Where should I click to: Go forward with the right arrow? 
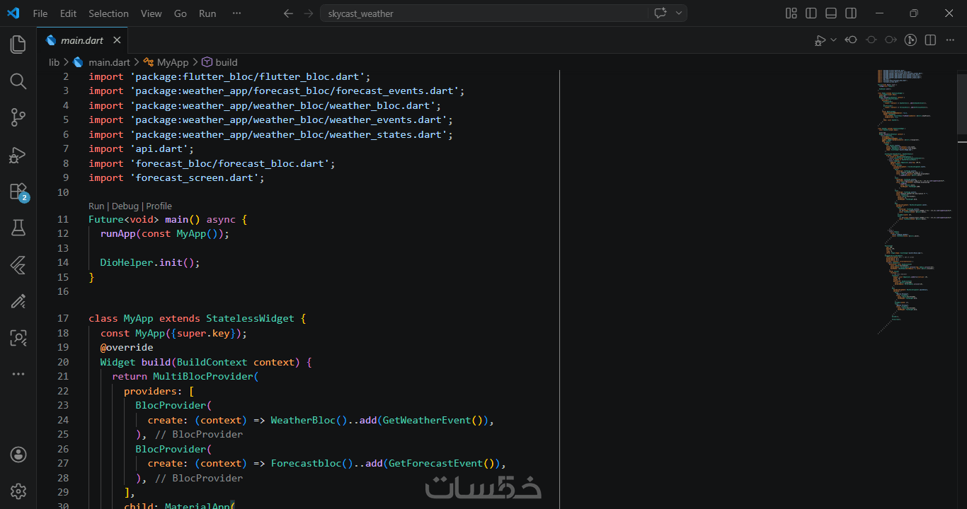308,13
